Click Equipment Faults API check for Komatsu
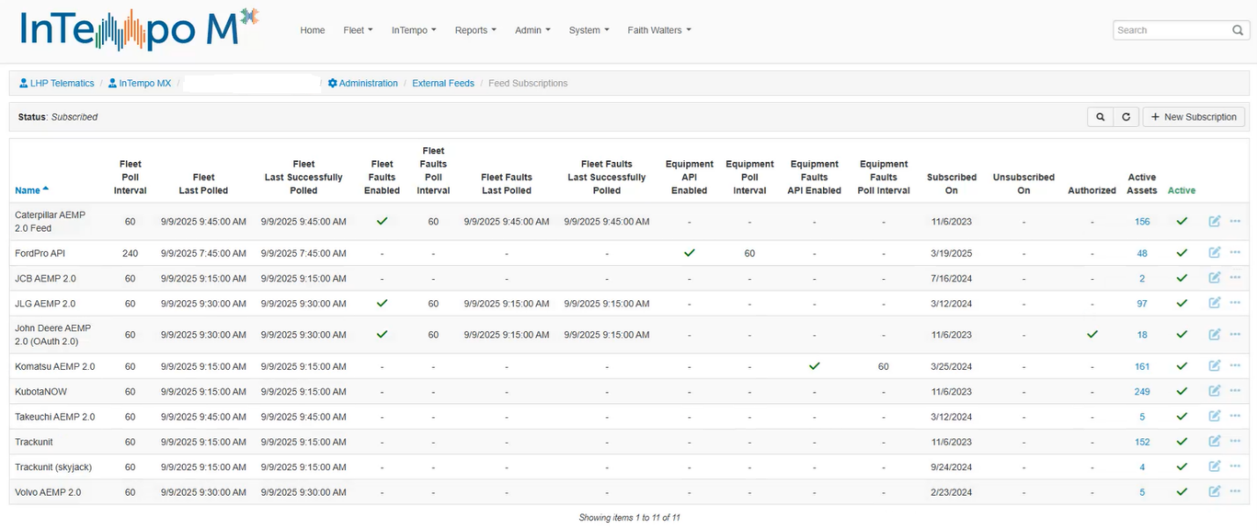Viewport: 1257px width, 530px height. coord(814,365)
